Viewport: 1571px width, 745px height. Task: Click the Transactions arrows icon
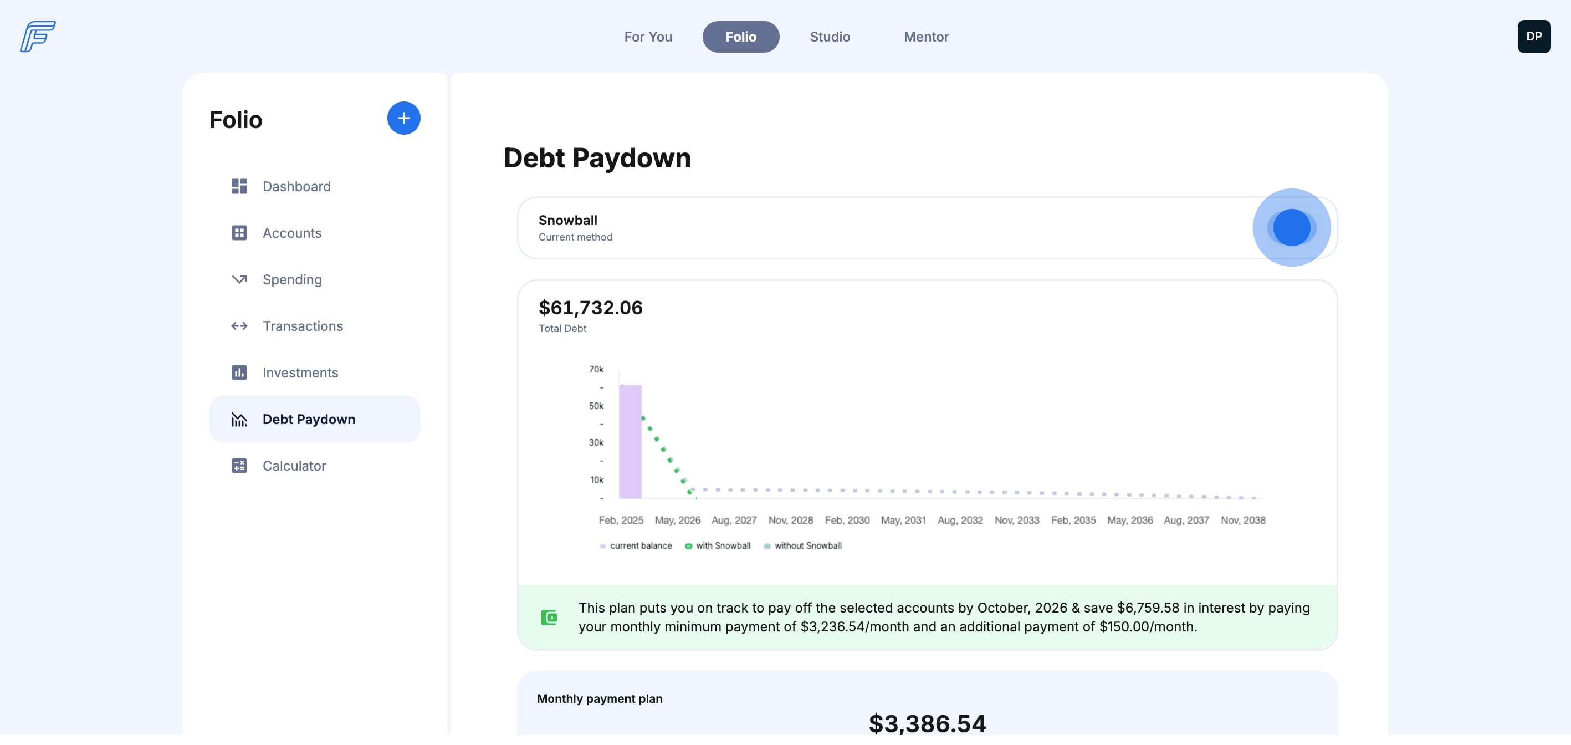pyautogui.click(x=239, y=326)
